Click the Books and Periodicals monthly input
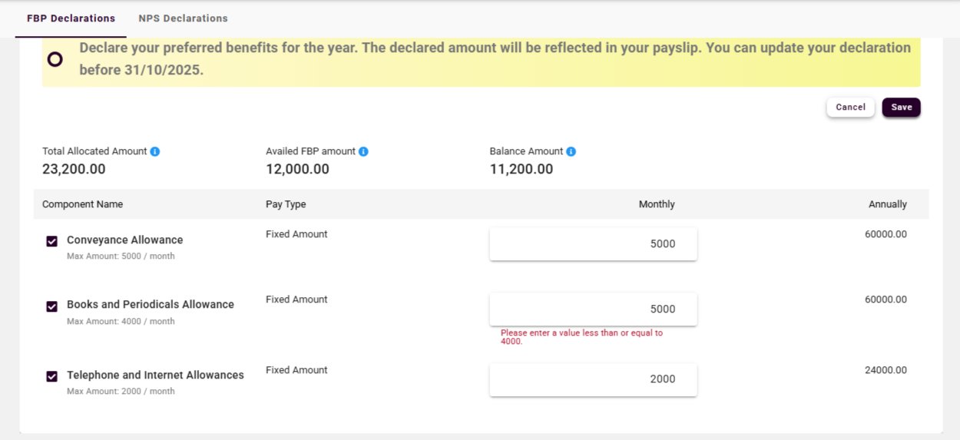This screenshot has height=440, width=960. click(x=593, y=309)
